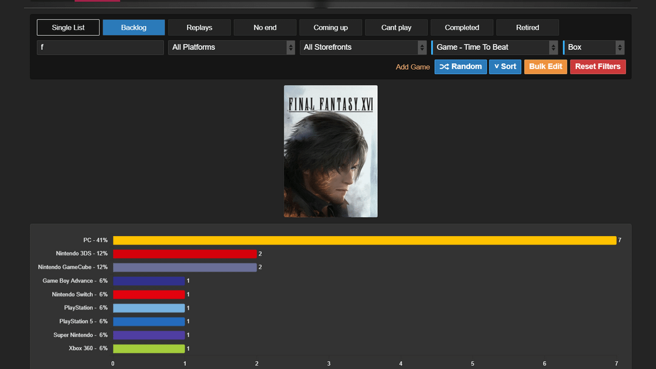Open the Cant play tab

(x=396, y=27)
